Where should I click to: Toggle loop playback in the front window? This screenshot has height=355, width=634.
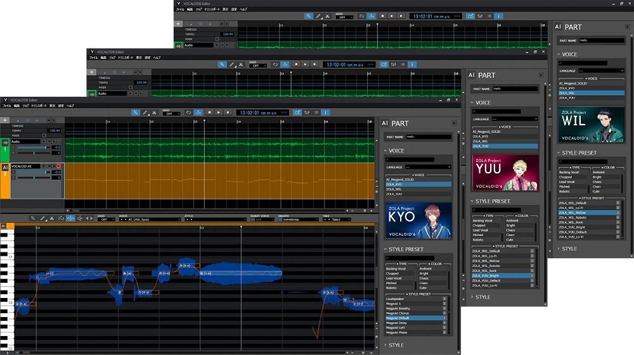tap(188, 113)
